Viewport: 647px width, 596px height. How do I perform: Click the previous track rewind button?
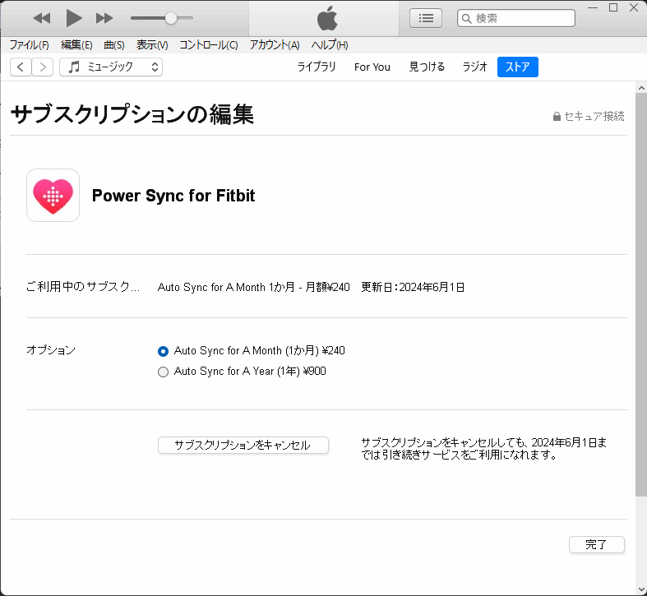tap(42, 18)
